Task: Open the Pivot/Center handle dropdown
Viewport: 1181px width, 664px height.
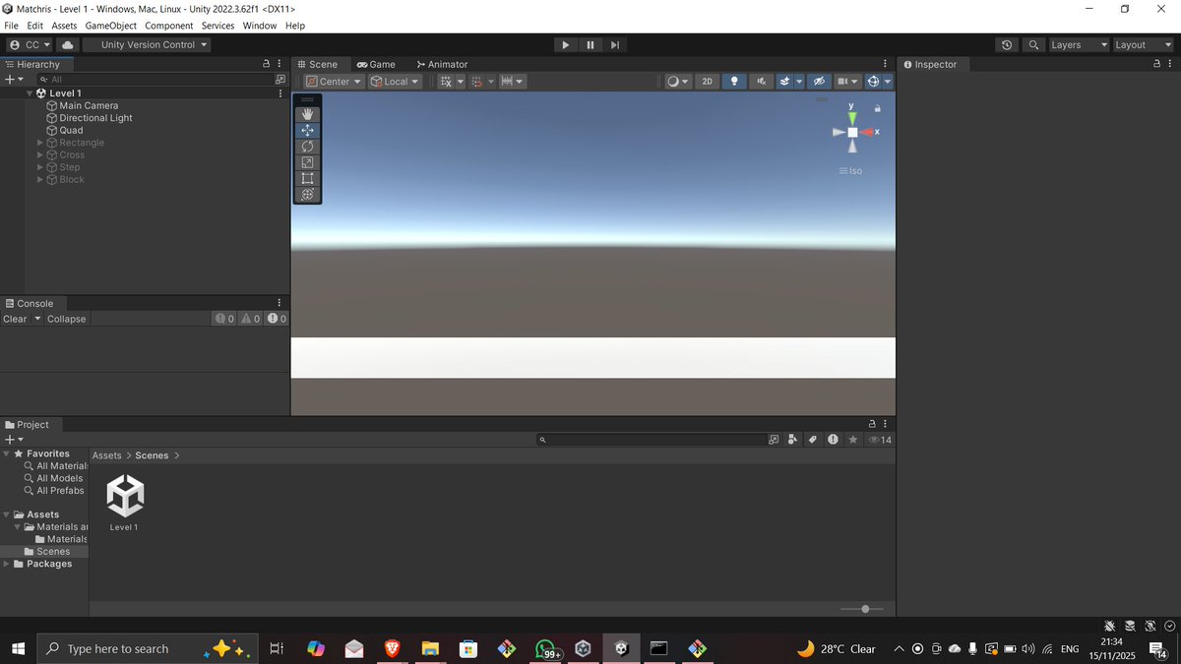Action: (333, 81)
